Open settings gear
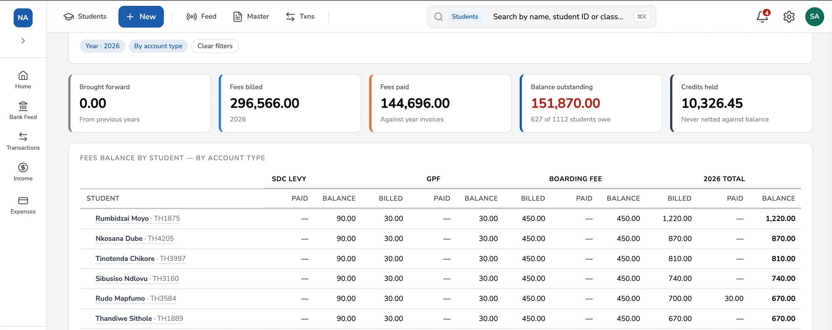This screenshot has width=832, height=330. pos(789,17)
